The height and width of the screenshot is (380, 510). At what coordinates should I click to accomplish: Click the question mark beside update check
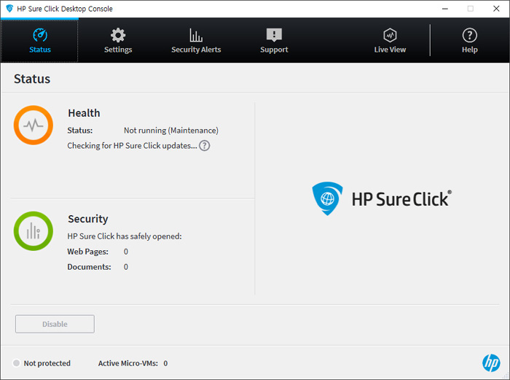point(204,146)
